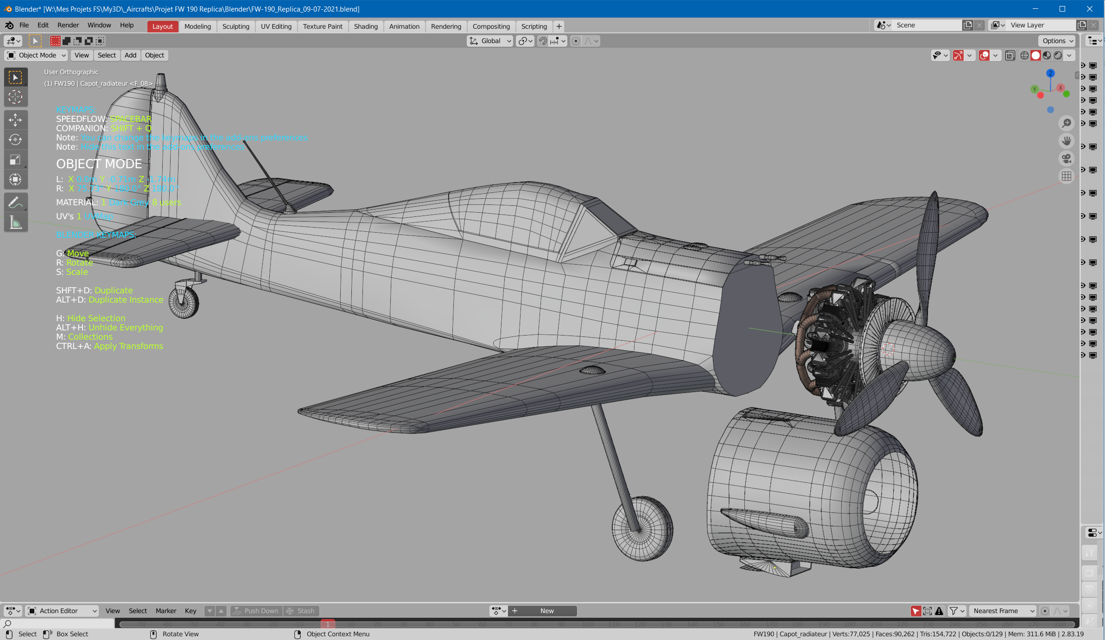Click New Scene duplicate icon
This screenshot has width=1105, height=640.
tap(968, 25)
